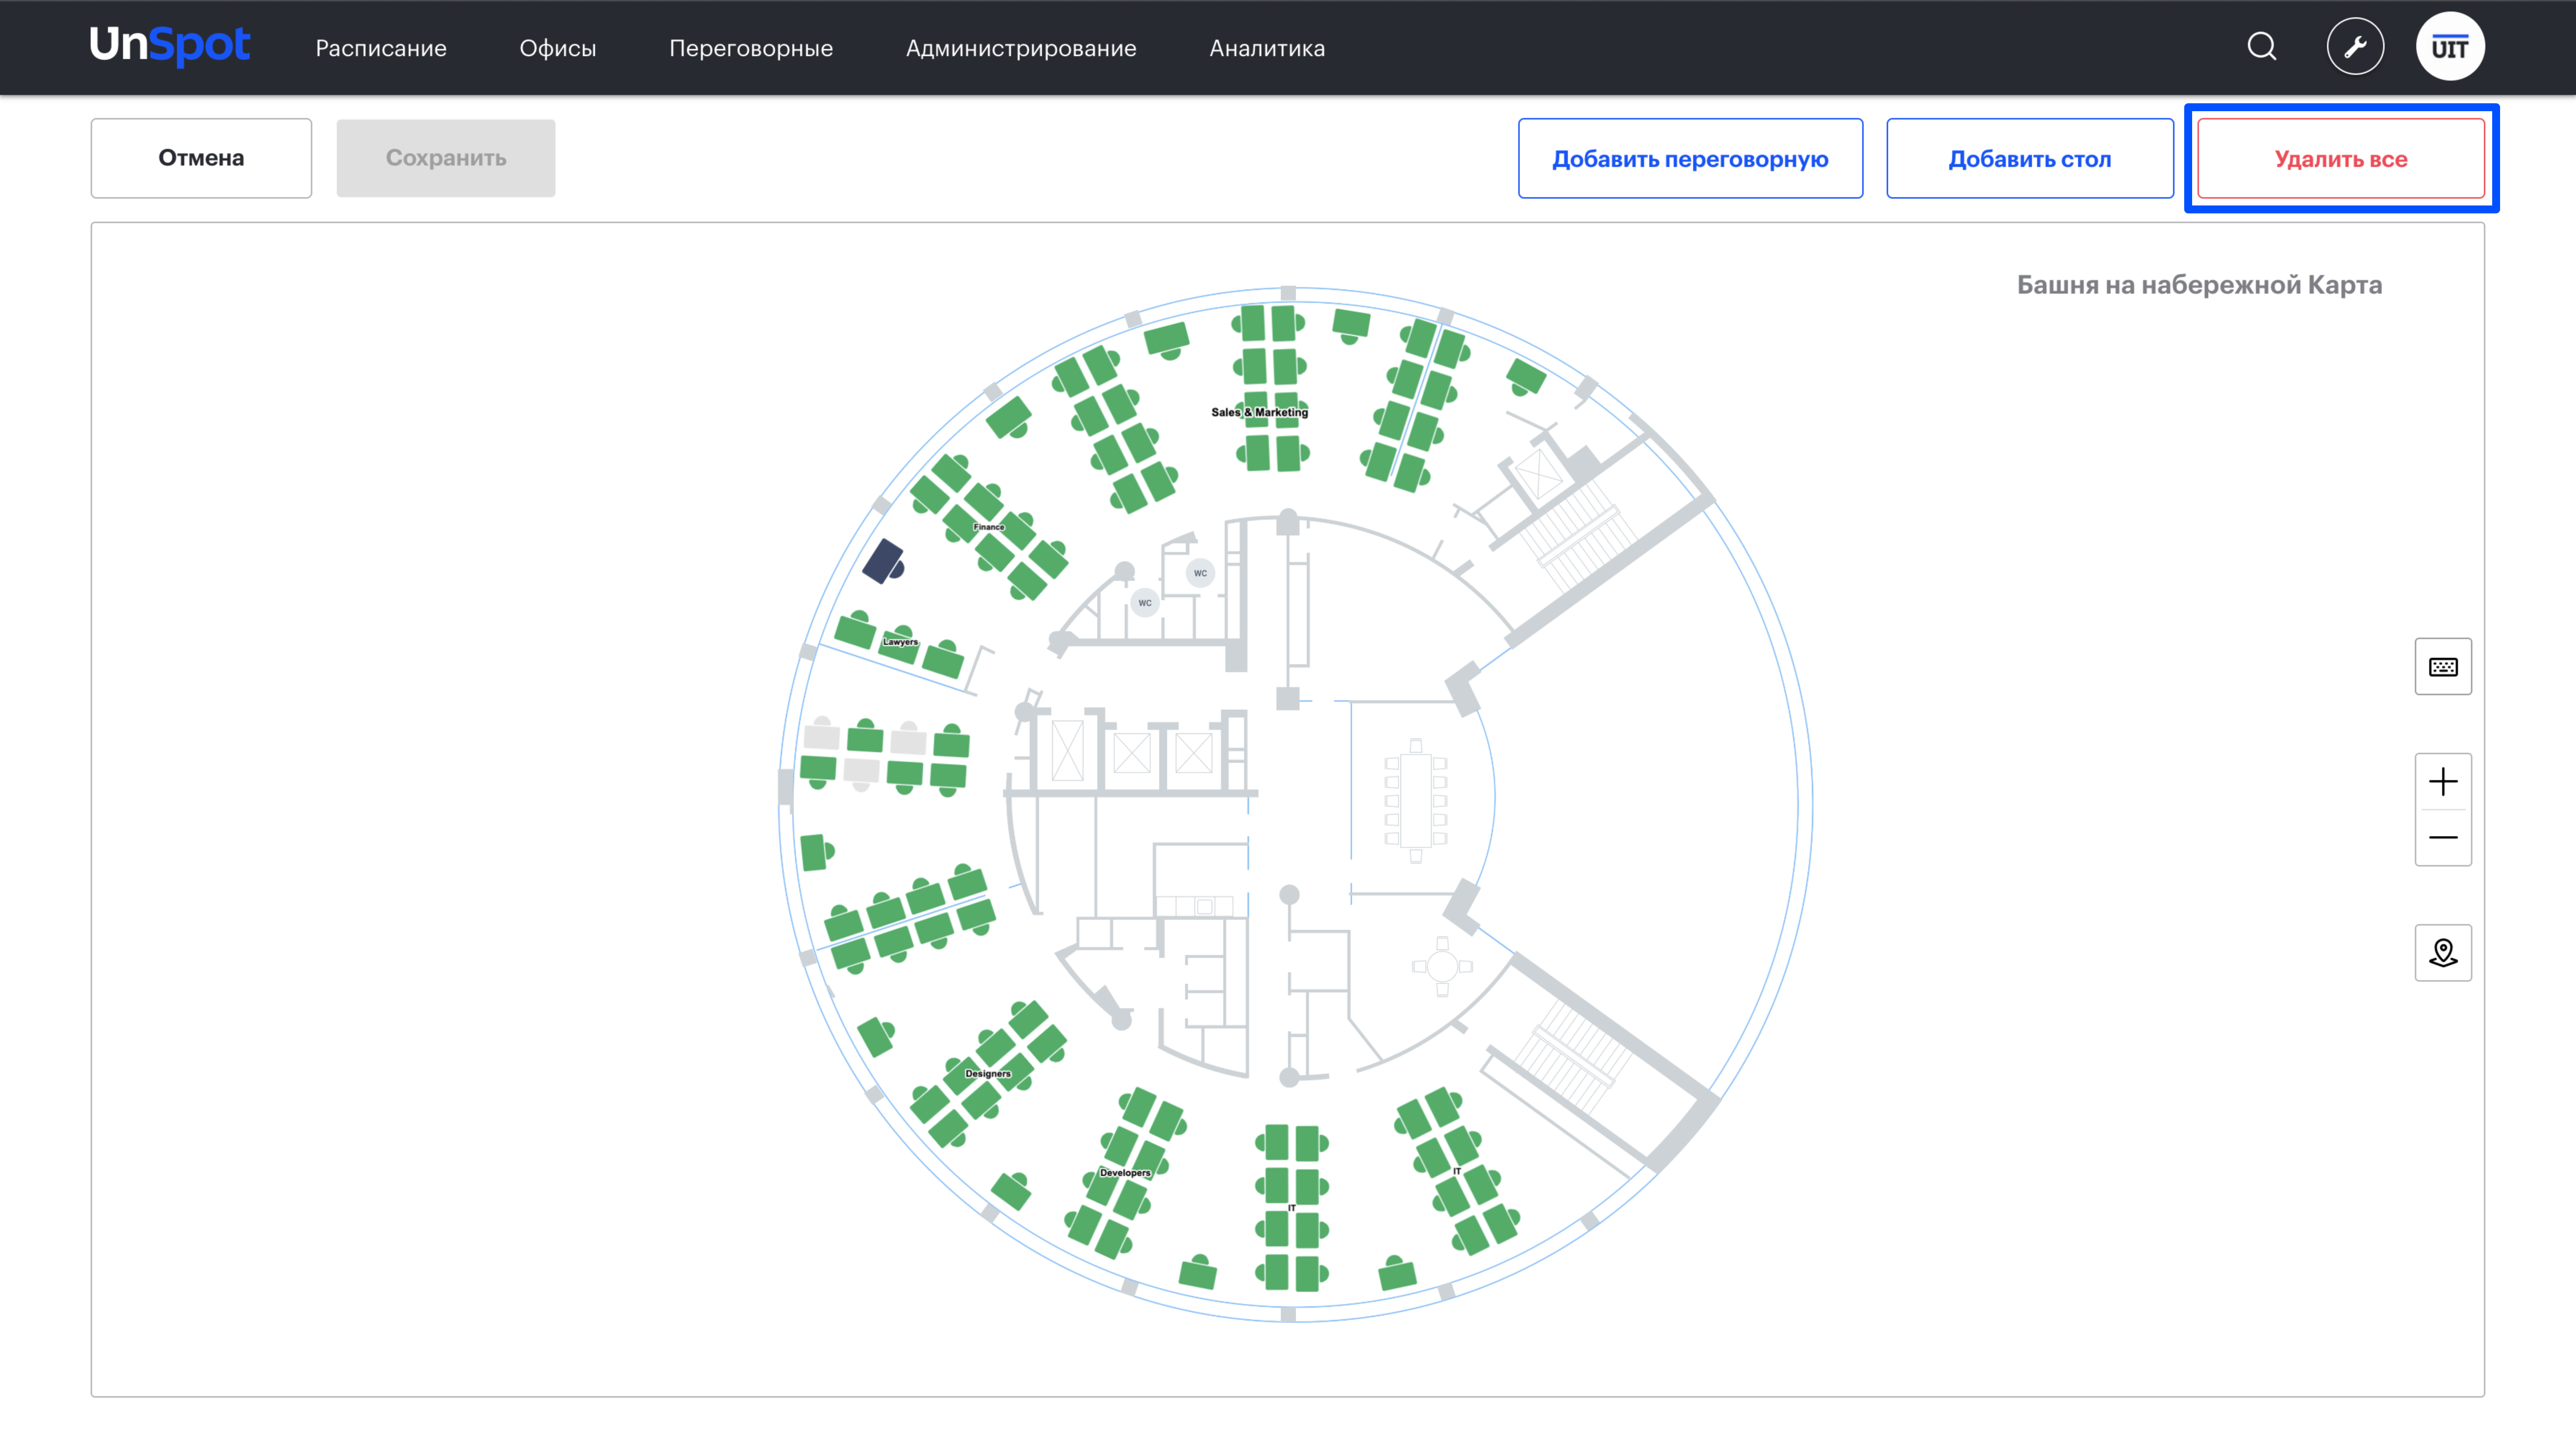
Task: Select the Finance zone label
Action: pyautogui.click(x=989, y=527)
